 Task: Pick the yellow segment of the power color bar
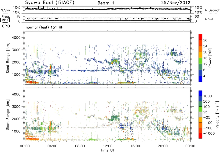(x=200, y=55)
